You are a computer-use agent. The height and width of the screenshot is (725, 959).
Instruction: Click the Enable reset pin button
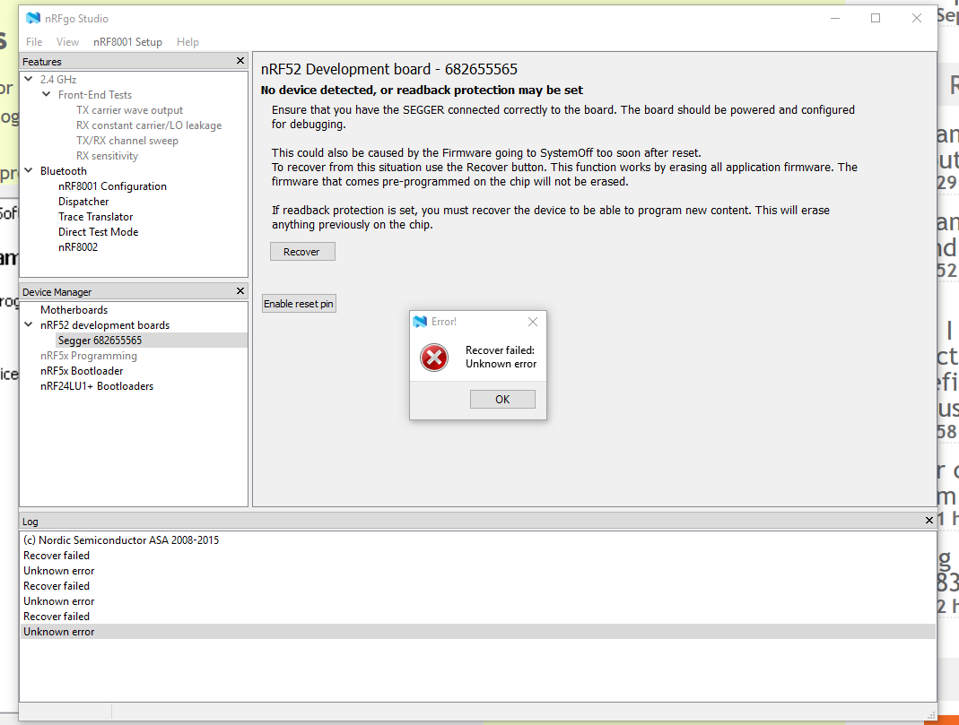(299, 304)
